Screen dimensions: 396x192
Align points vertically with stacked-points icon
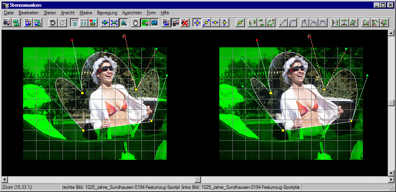click(x=261, y=23)
